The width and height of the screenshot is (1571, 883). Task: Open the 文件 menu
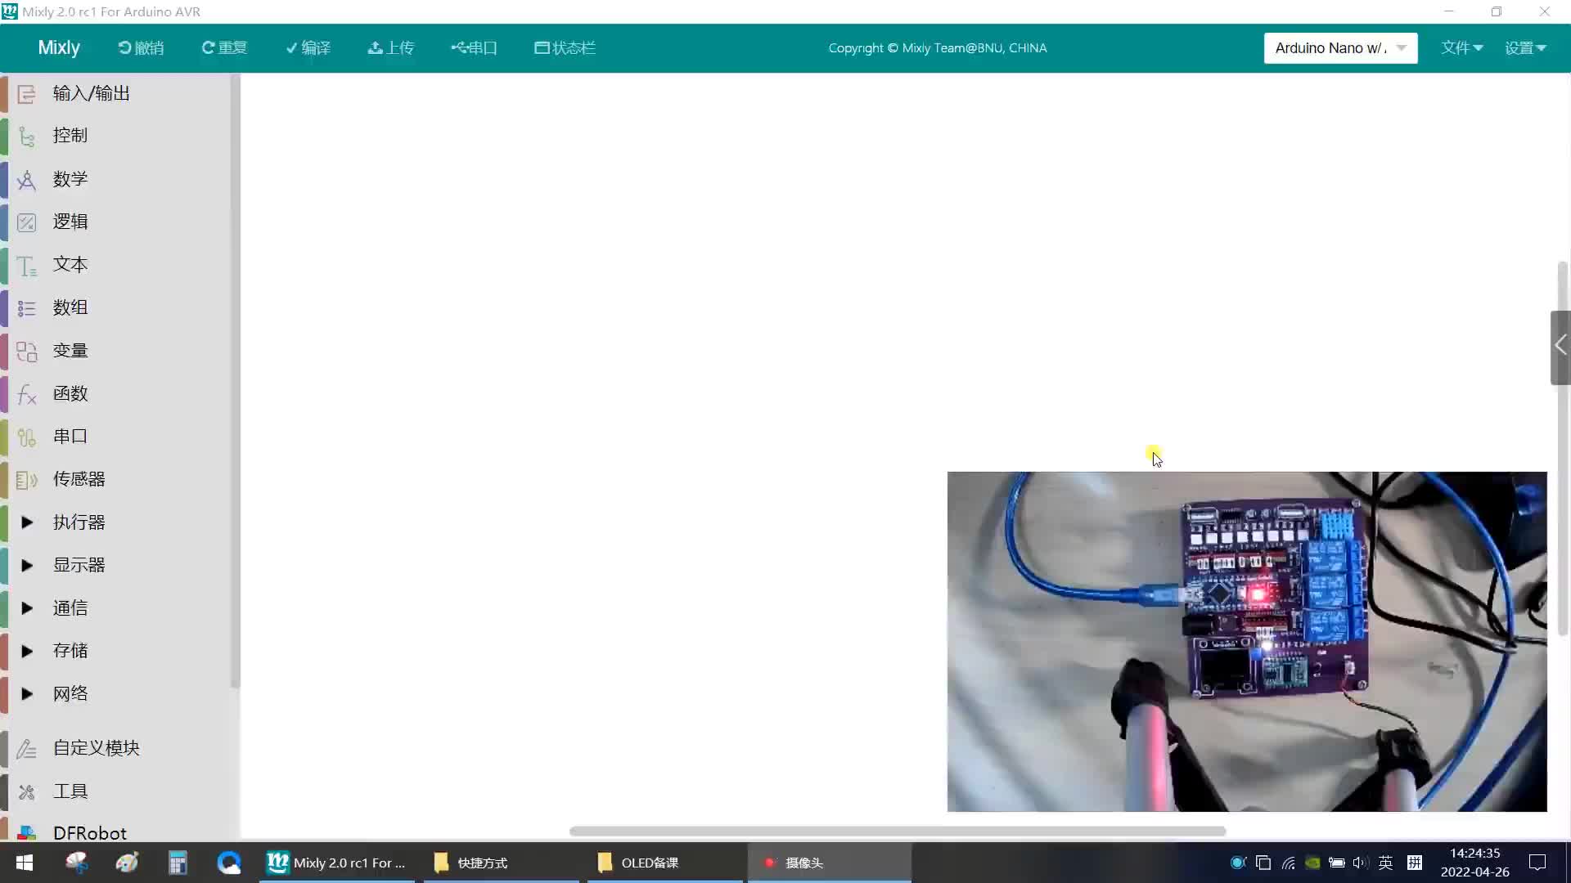click(x=1461, y=48)
